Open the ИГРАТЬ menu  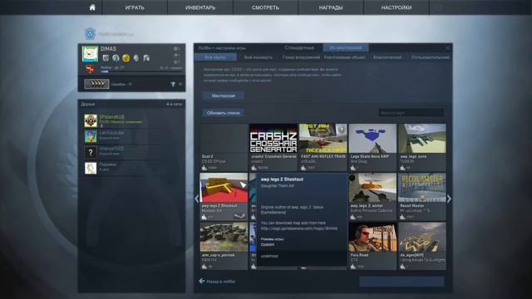pos(135,7)
